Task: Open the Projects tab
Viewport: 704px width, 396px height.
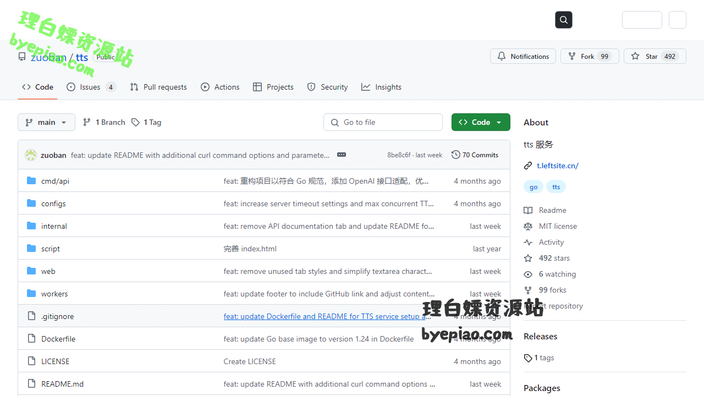Action: 273,87
